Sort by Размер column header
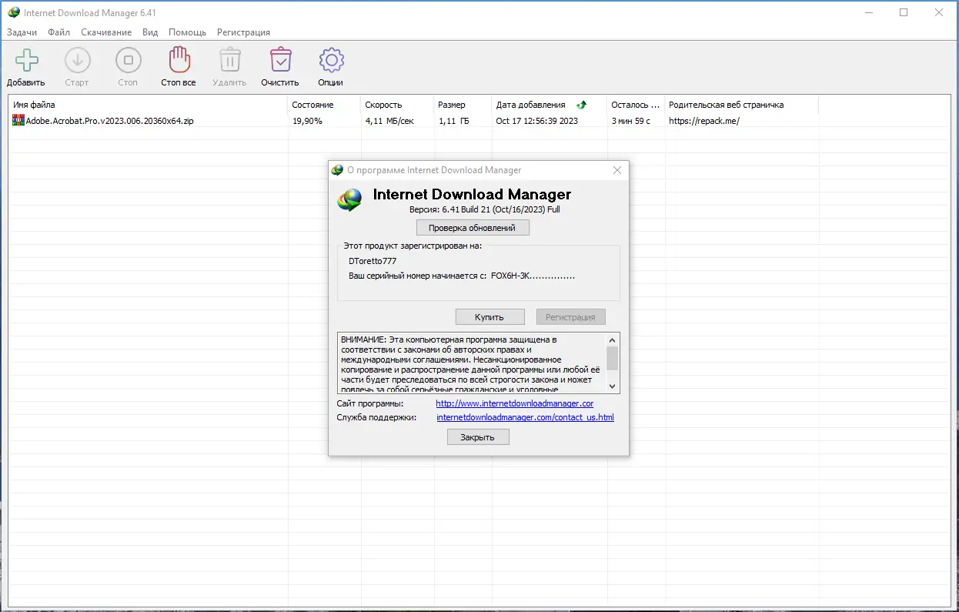Screen dimensions: 959x612 [463, 105]
